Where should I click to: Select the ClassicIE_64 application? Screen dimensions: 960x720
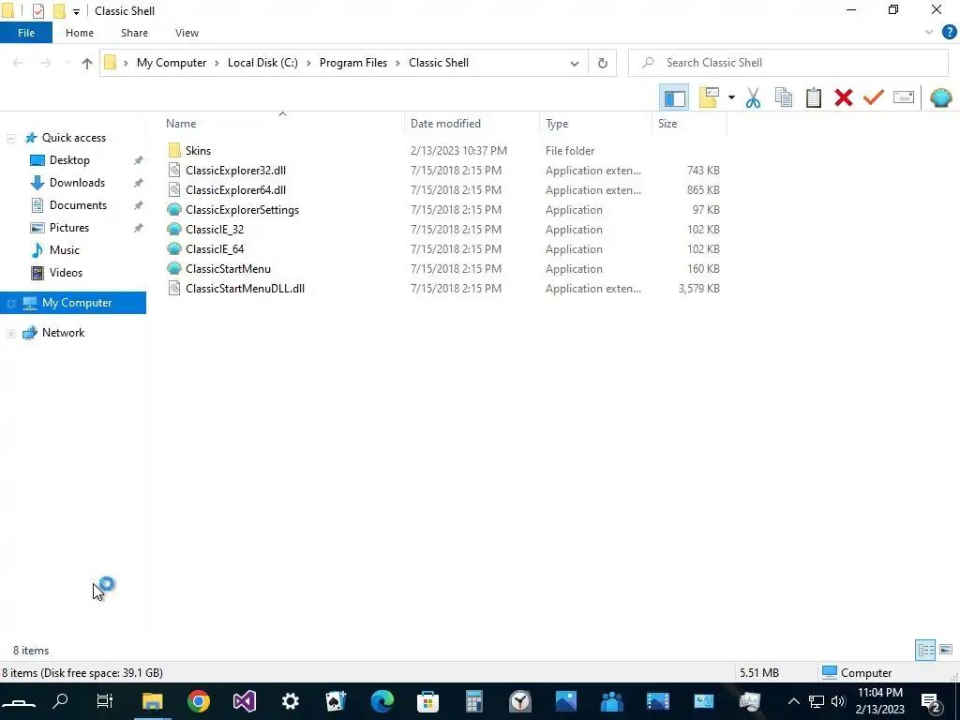[x=215, y=249]
